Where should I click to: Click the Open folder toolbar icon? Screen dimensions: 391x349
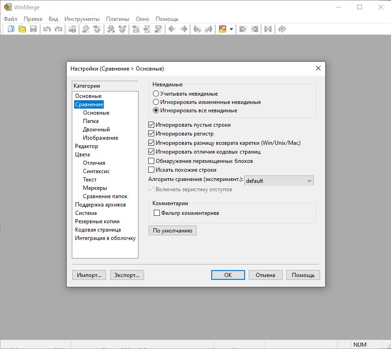point(22,29)
